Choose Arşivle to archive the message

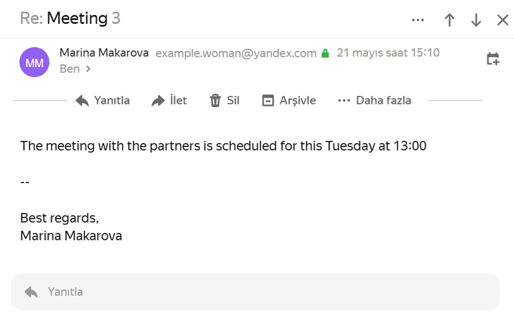click(298, 100)
